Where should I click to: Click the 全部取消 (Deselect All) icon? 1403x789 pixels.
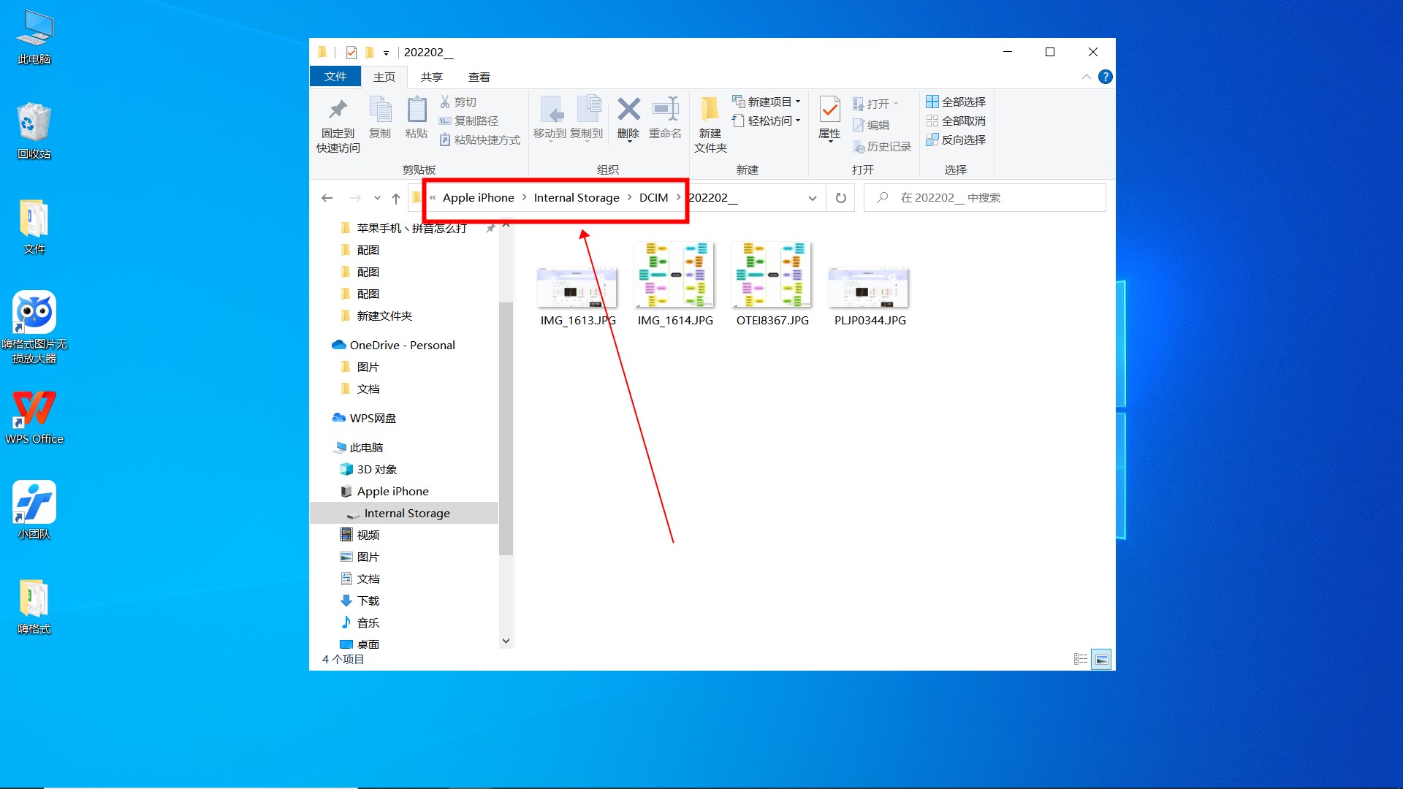[x=957, y=121]
